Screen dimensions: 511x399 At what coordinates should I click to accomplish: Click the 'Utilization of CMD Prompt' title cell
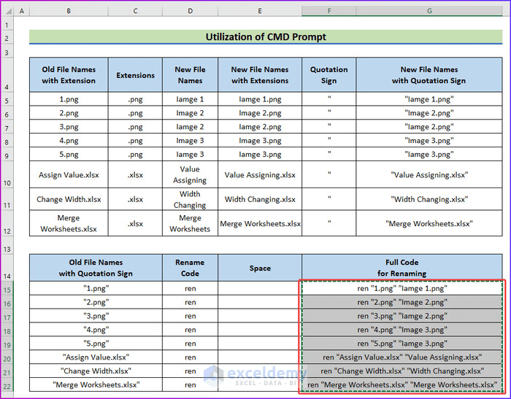click(266, 36)
